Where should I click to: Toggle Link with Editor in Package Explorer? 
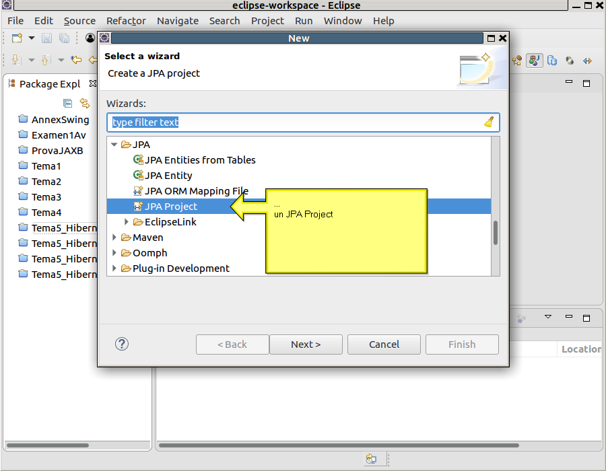(x=85, y=103)
